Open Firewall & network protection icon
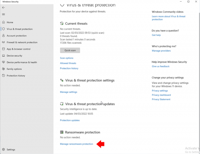 point(3,42)
